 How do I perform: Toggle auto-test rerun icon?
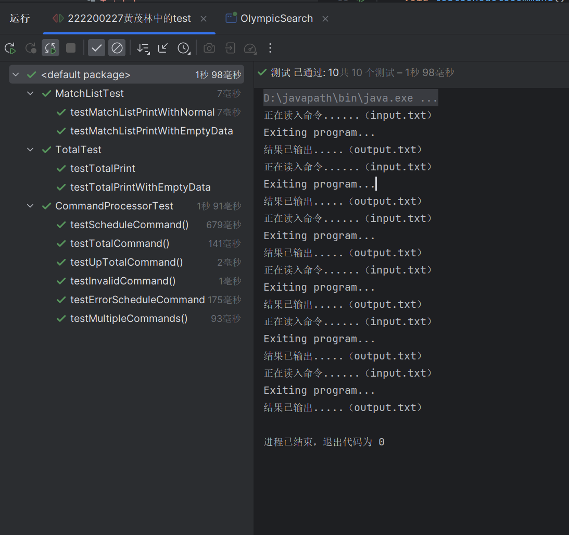point(50,48)
